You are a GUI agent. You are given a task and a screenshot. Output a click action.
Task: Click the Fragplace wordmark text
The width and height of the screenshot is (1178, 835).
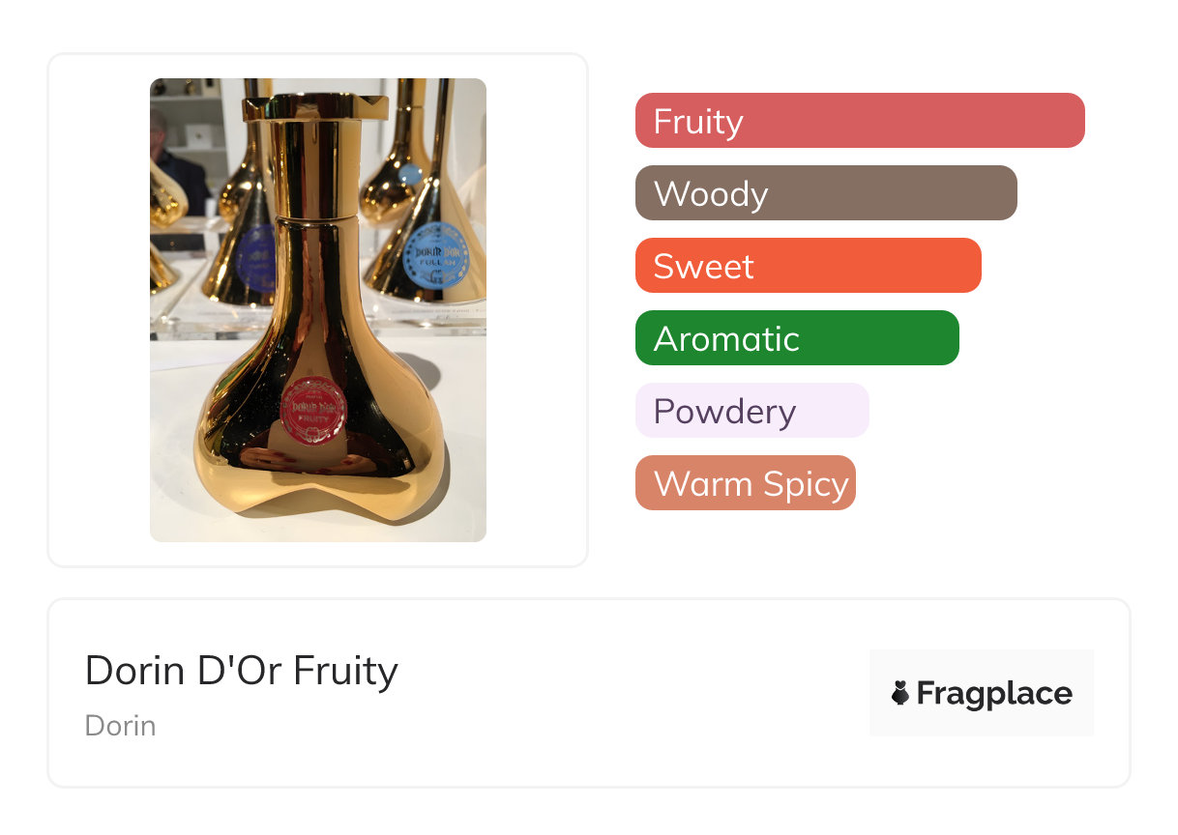(x=994, y=693)
